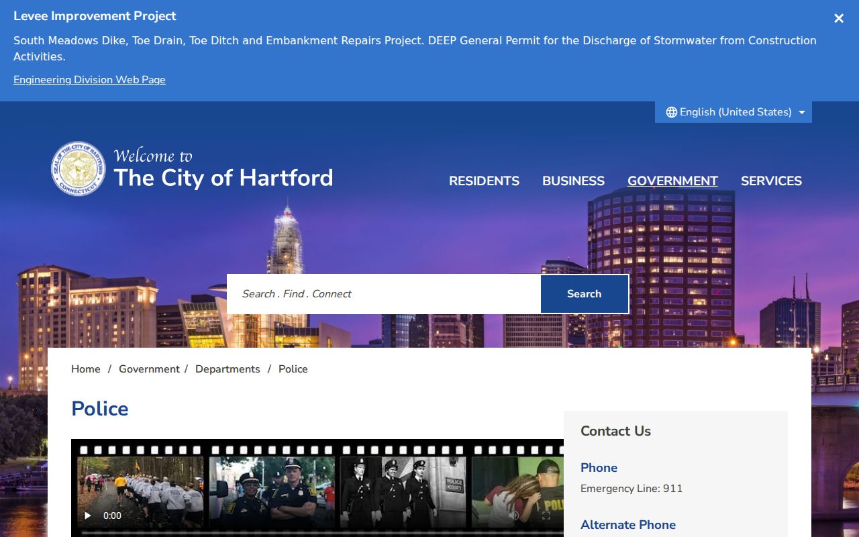Click the 'Welcome to The City of Hartford' title
The width and height of the screenshot is (859, 537).
point(223,168)
